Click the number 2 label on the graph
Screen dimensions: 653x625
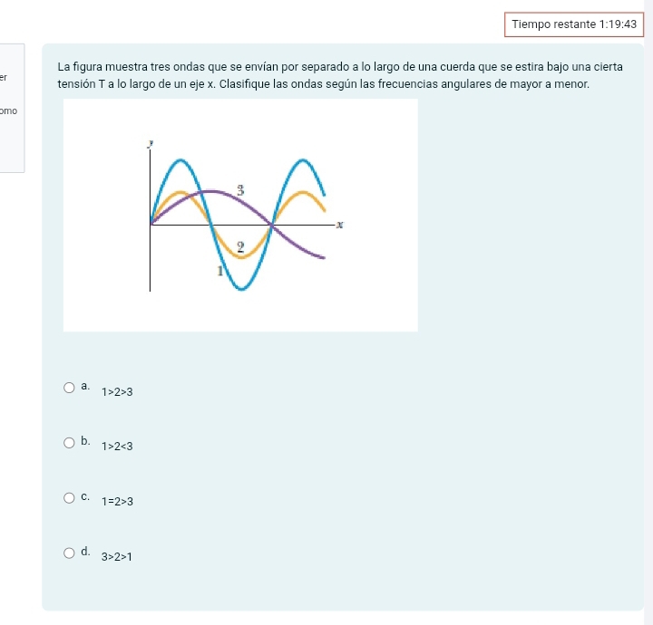240,247
